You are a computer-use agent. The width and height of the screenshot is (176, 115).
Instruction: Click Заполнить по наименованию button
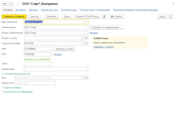tap(106, 27)
